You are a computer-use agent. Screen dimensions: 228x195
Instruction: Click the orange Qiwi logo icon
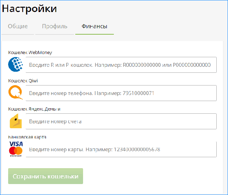(16, 93)
